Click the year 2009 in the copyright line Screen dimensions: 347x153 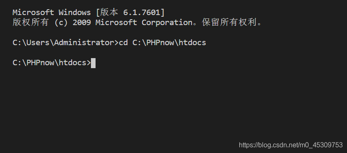[82, 23]
